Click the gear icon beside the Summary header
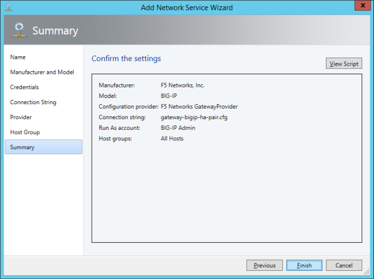The height and width of the screenshot is (279, 374). pyautogui.click(x=18, y=31)
